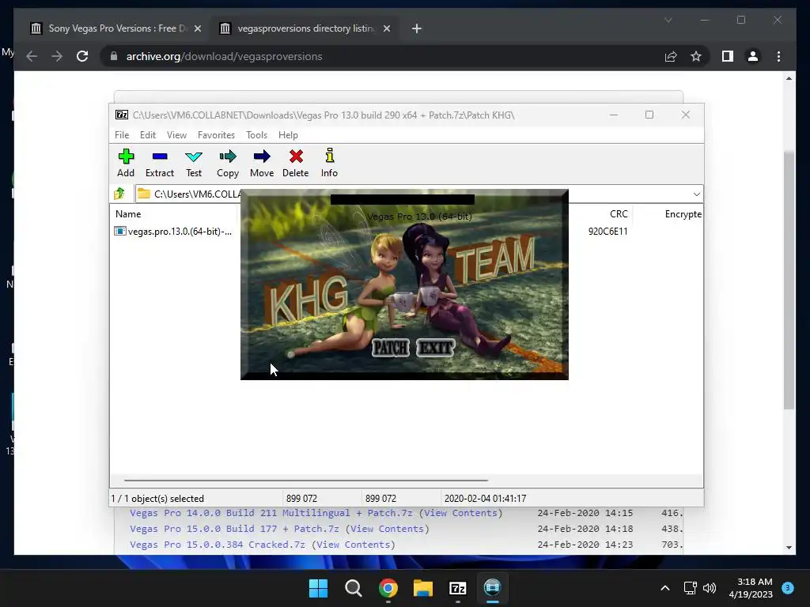
Task: Bookmark this page with star icon
Action: (696, 56)
